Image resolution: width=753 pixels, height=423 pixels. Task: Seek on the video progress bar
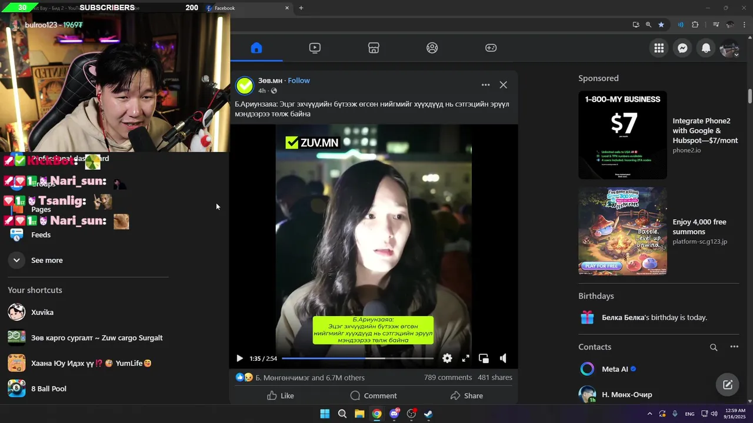click(357, 358)
